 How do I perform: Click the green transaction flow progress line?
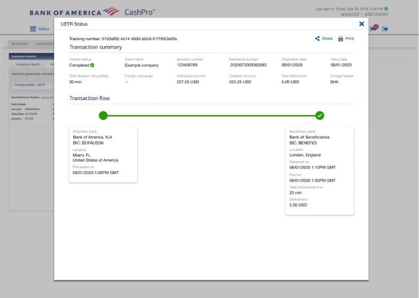tap(211, 115)
